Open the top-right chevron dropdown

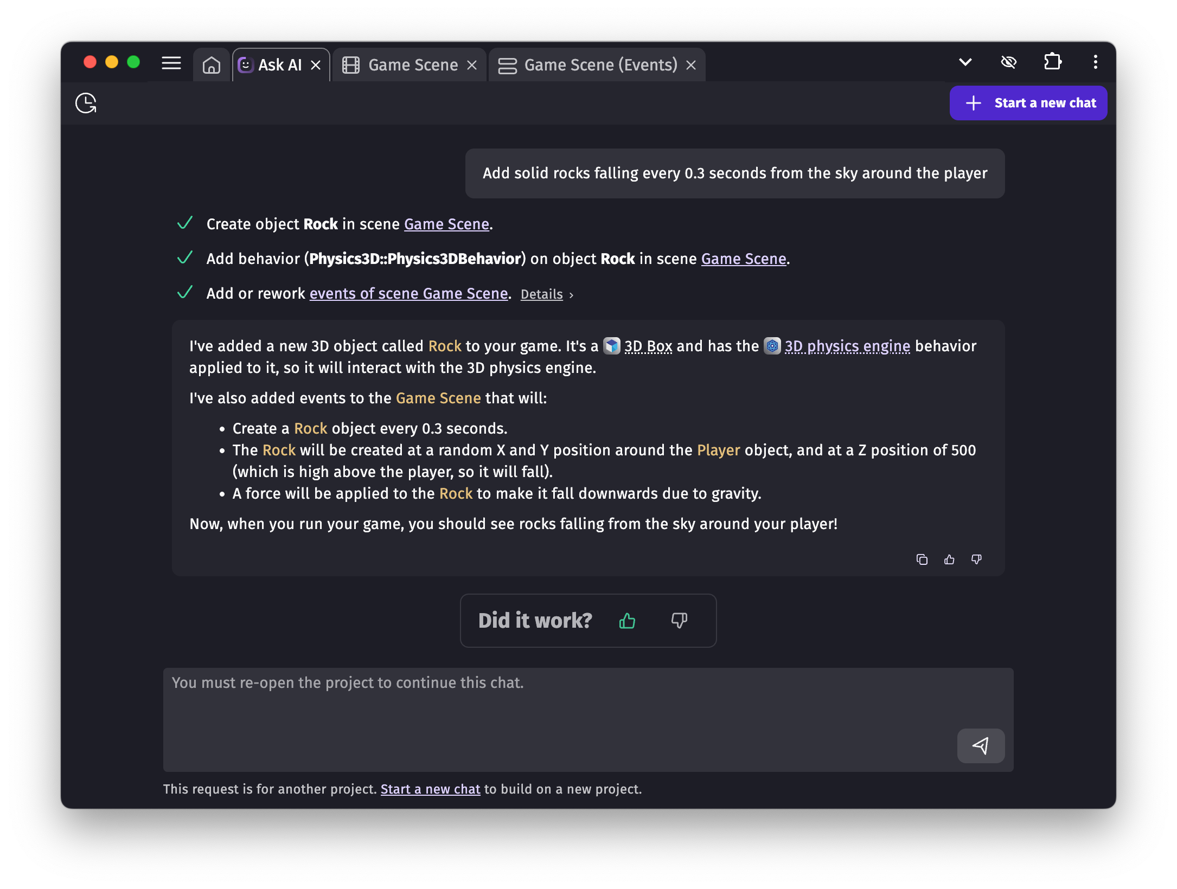coord(965,62)
